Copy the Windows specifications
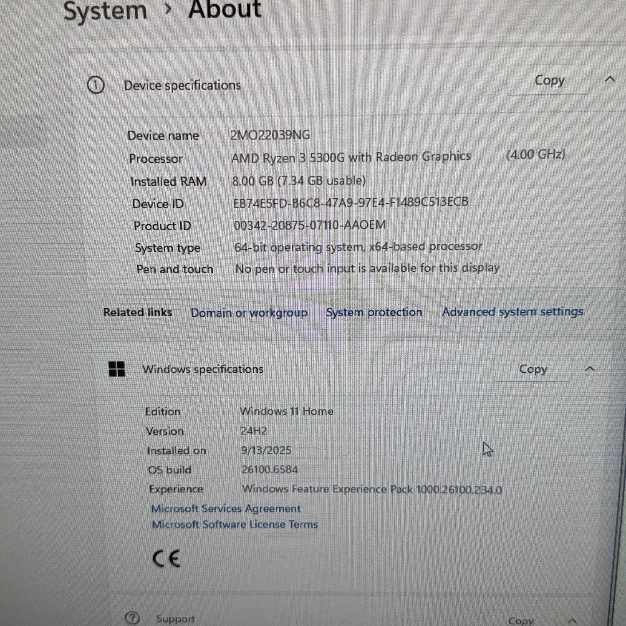The height and width of the screenshot is (626, 626). coord(533,369)
